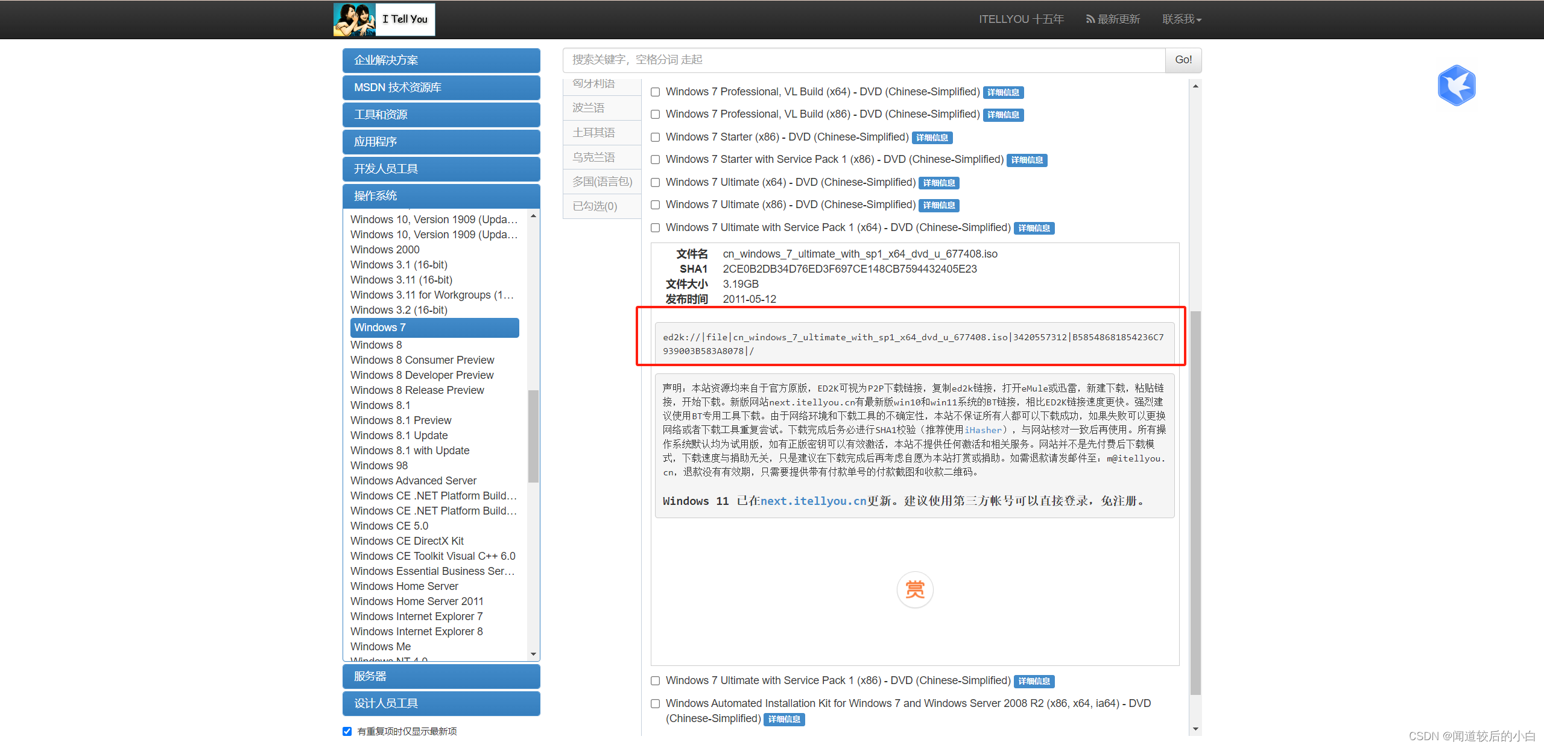The height and width of the screenshot is (748, 1544).
Task: Expand the 开发人员工具 category panel
Action: pyautogui.click(x=440, y=168)
